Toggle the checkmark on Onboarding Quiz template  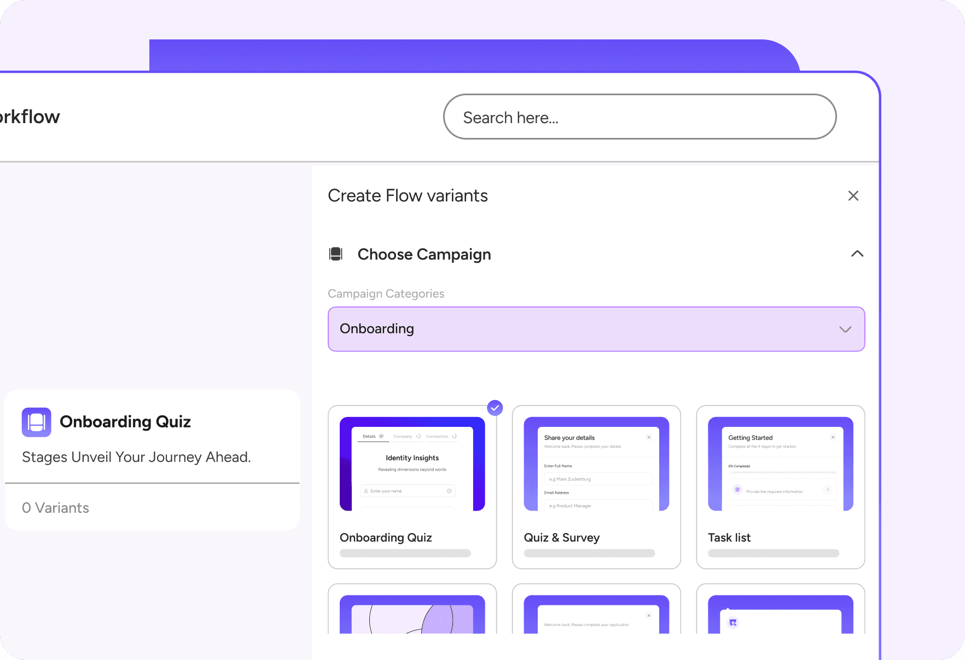coord(495,408)
